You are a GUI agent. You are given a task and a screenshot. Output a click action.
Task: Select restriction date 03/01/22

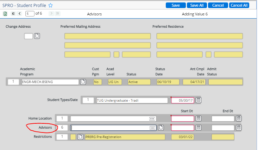coord(182,137)
